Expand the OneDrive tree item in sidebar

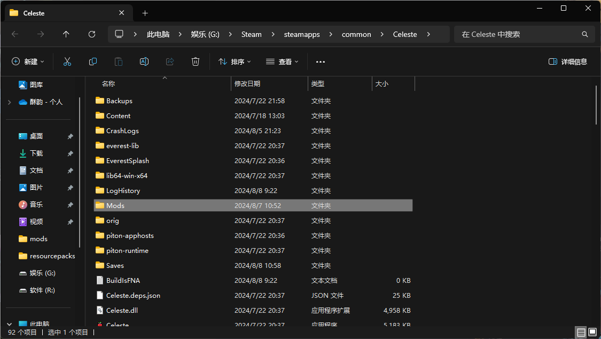[x=9, y=102]
